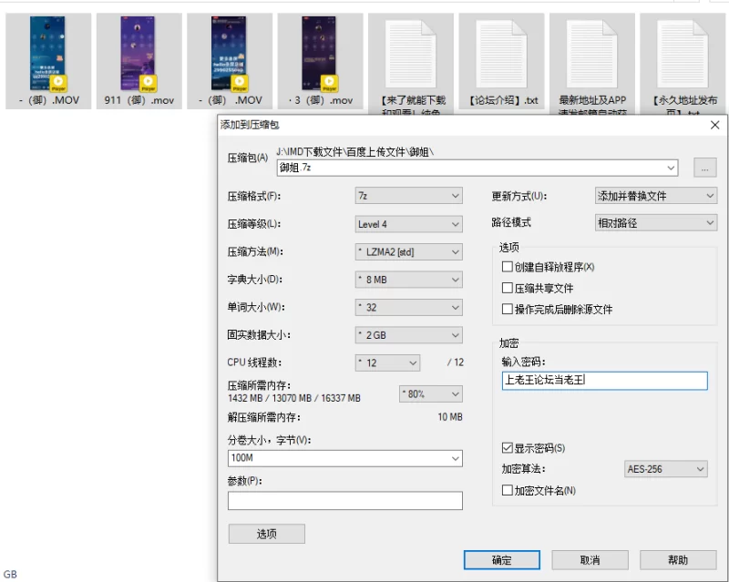Enable 加密文件名 checkbox
Image resolution: width=729 pixels, height=582 pixels.
point(508,491)
